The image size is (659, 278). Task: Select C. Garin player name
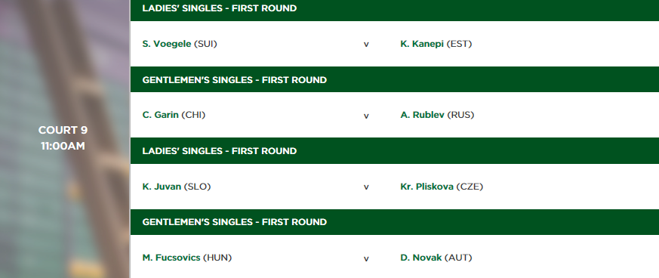tap(161, 115)
